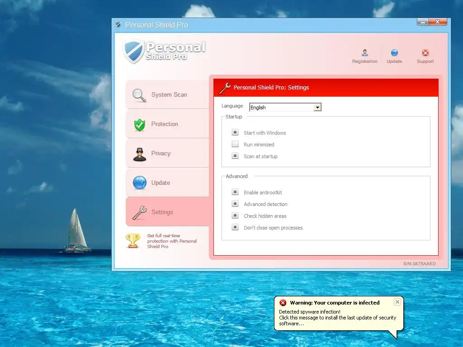Click the Warning: Your computer is infected title
463x347 pixels.
click(335, 303)
